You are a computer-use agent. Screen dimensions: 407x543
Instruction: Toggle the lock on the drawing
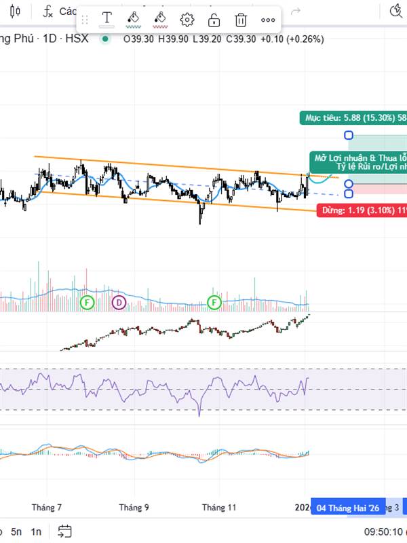(x=214, y=20)
